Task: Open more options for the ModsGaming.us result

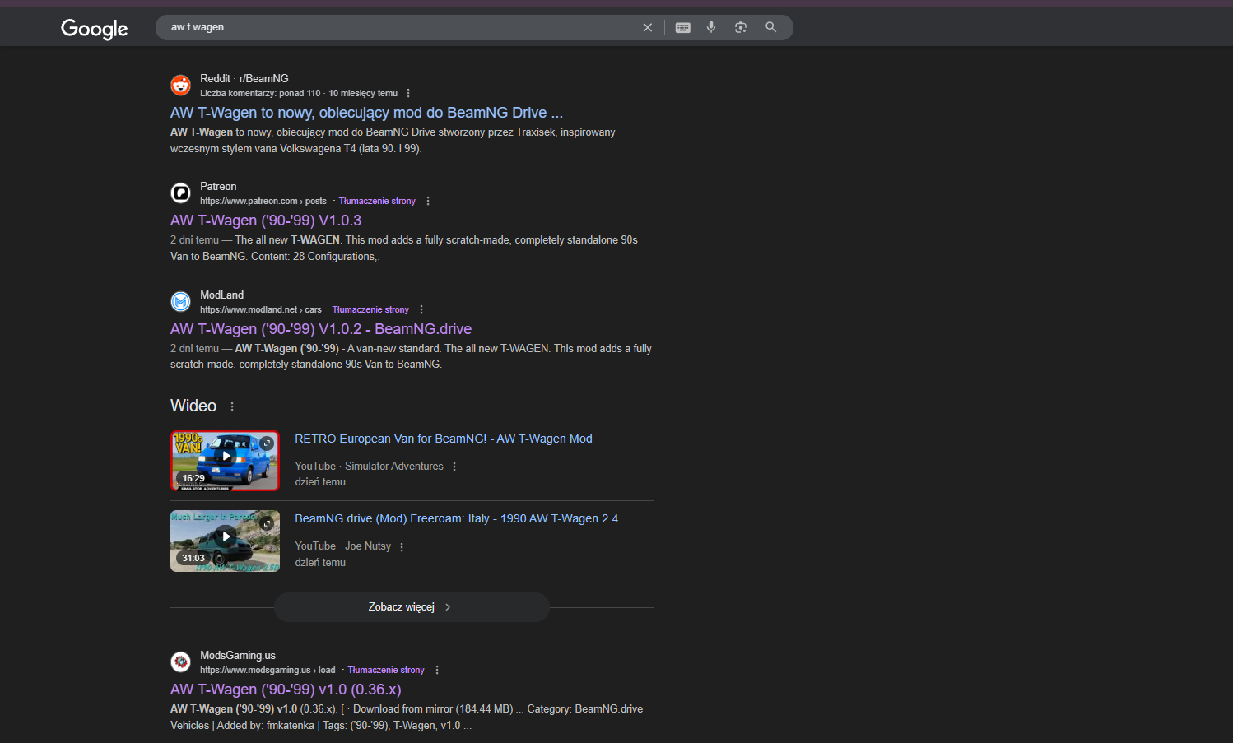Action: [x=437, y=670]
